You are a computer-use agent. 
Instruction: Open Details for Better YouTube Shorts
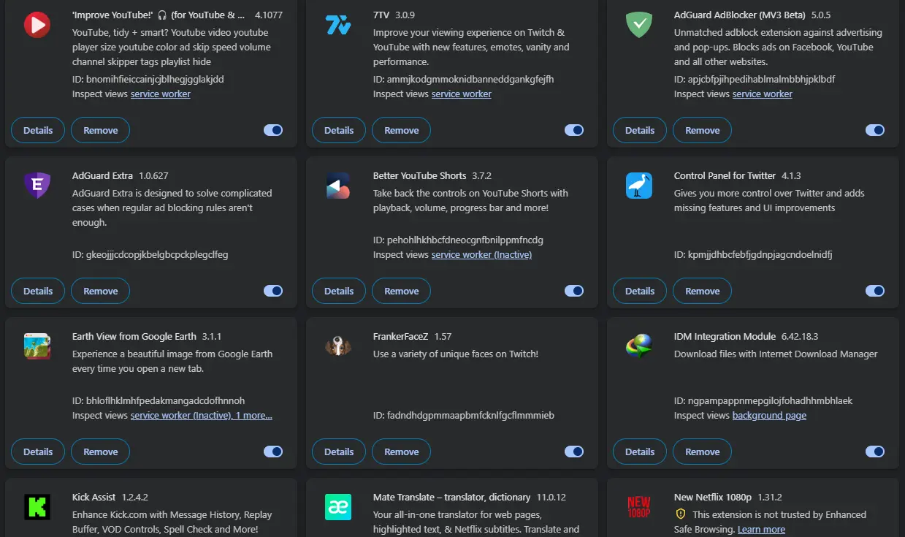tap(339, 291)
